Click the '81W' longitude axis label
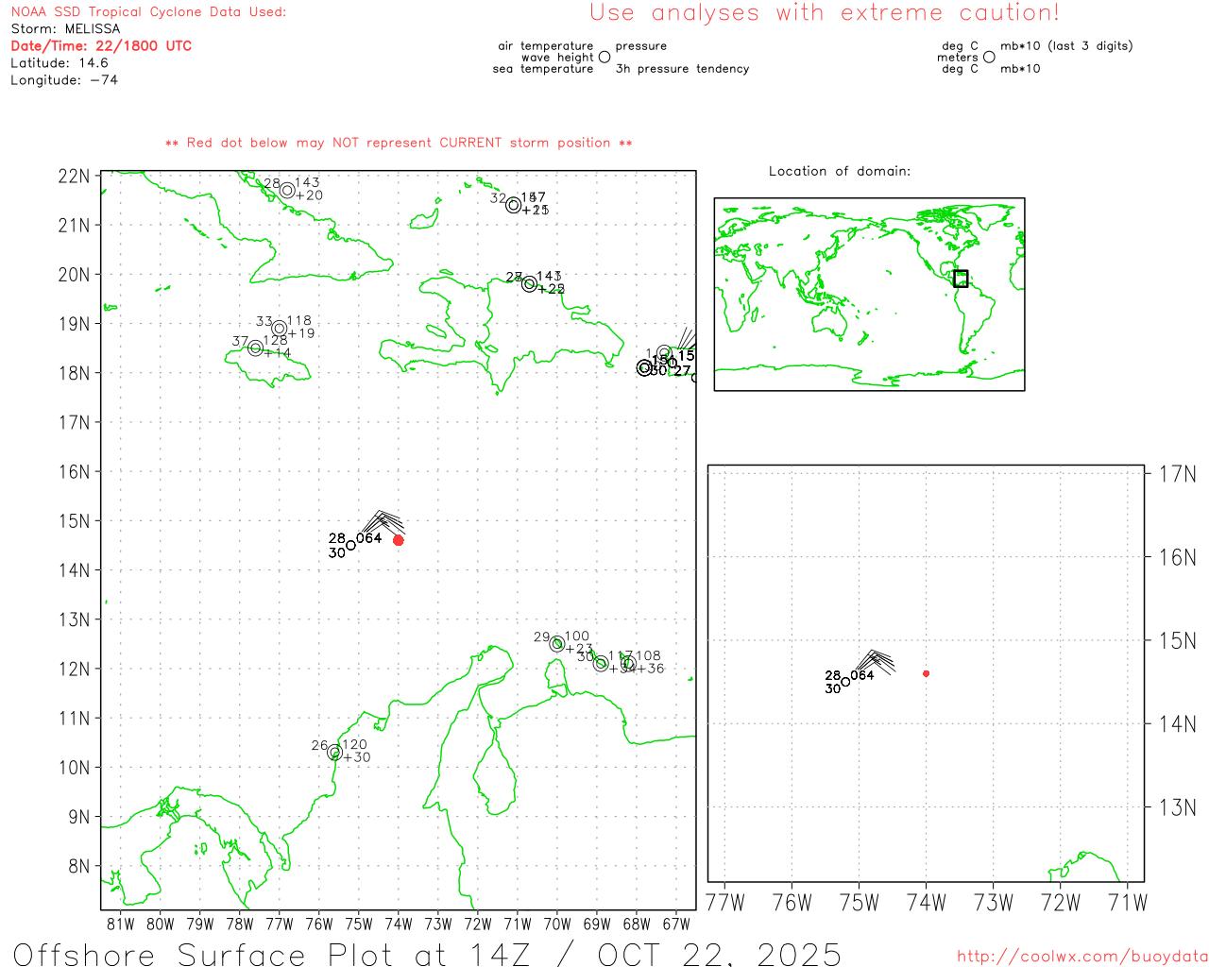1209x967 pixels. tap(121, 925)
